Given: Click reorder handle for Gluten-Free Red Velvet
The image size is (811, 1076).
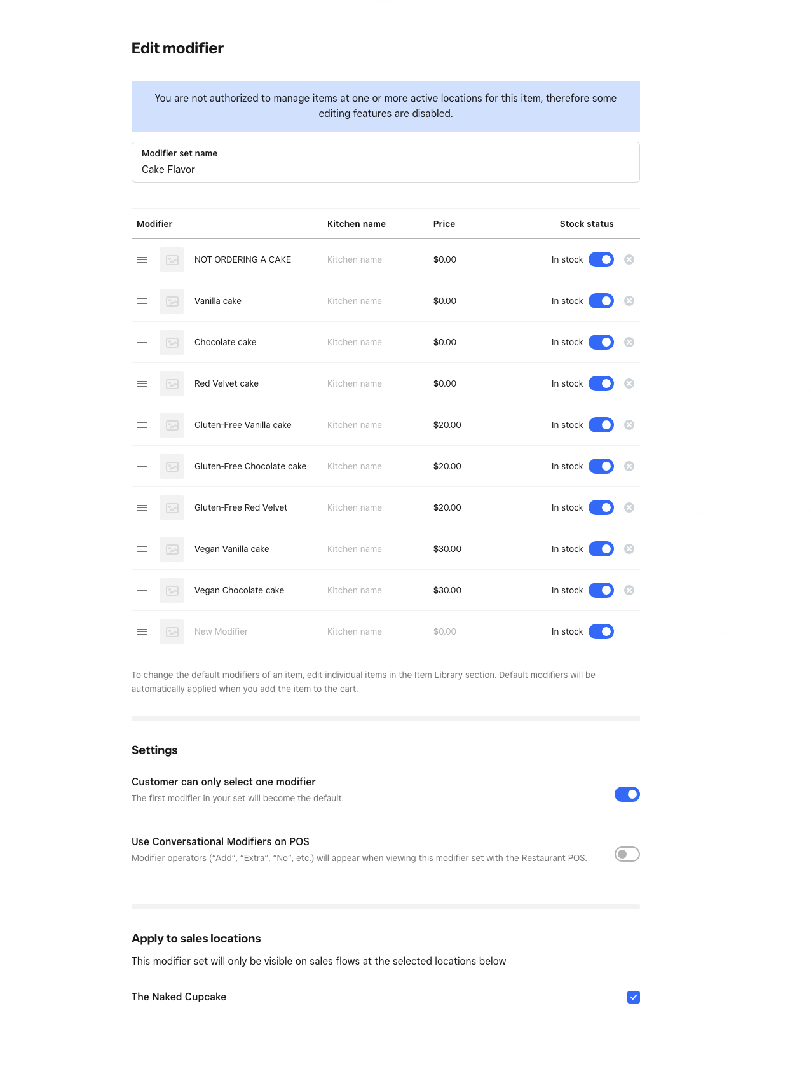Looking at the screenshot, I should point(142,507).
